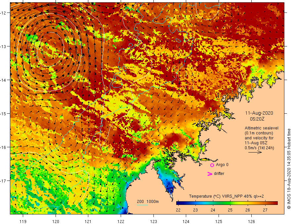
Task: Click the temperature color bar legend
Action: 227,203
